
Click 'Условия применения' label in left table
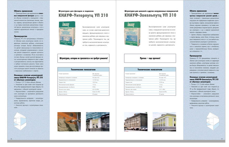(64, 74)
